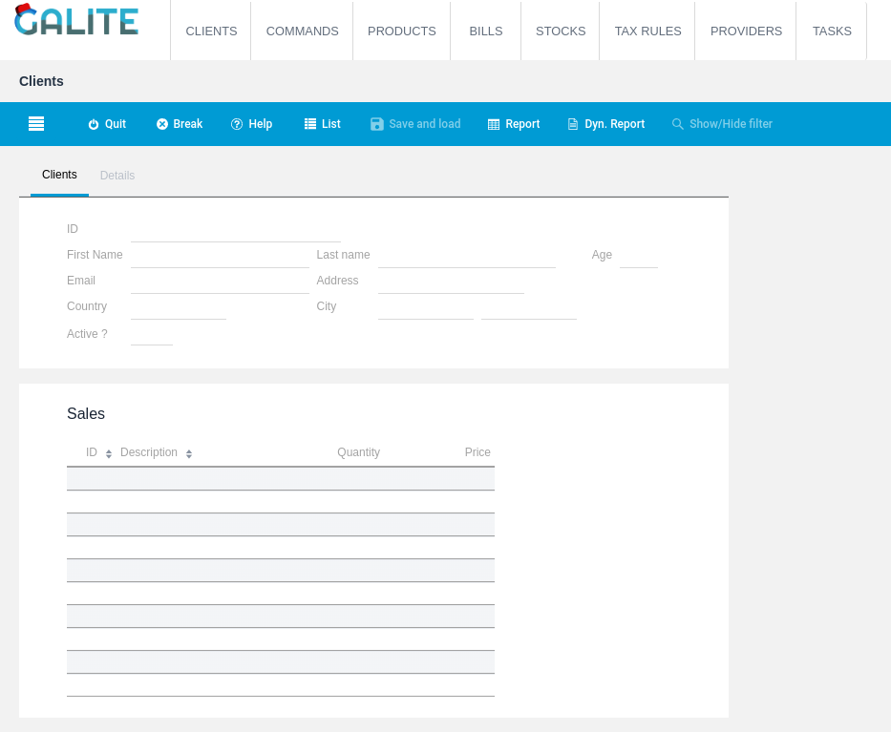The image size is (891, 732).
Task: Open the STOCKS menu
Action: tap(561, 31)
